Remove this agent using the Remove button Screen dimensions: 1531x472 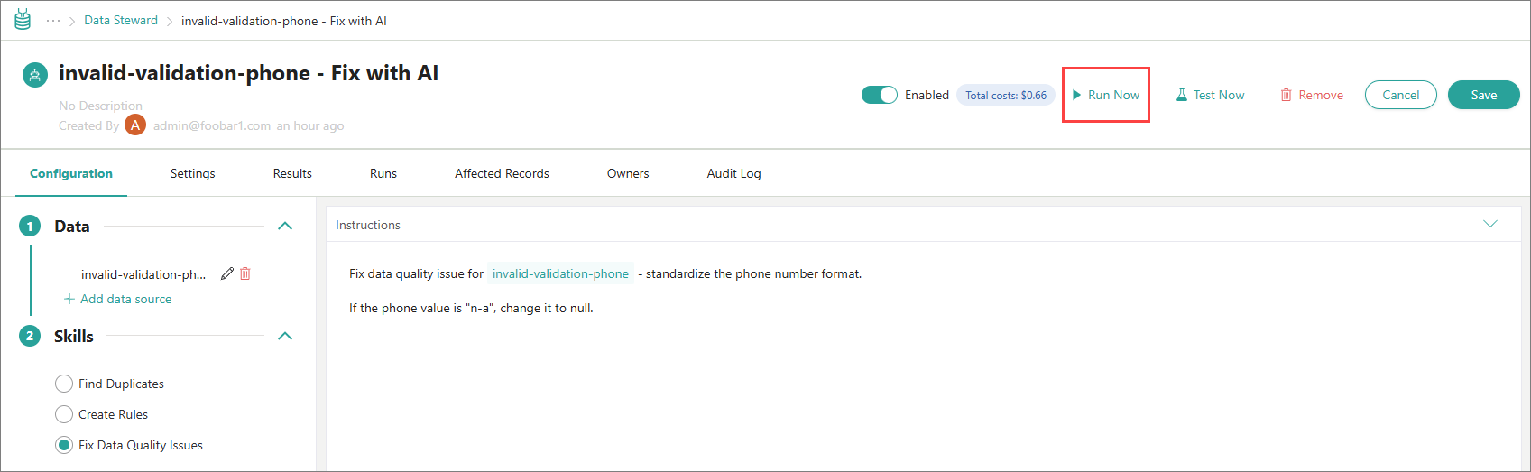pyautogui.click(x=1312, y=95)
